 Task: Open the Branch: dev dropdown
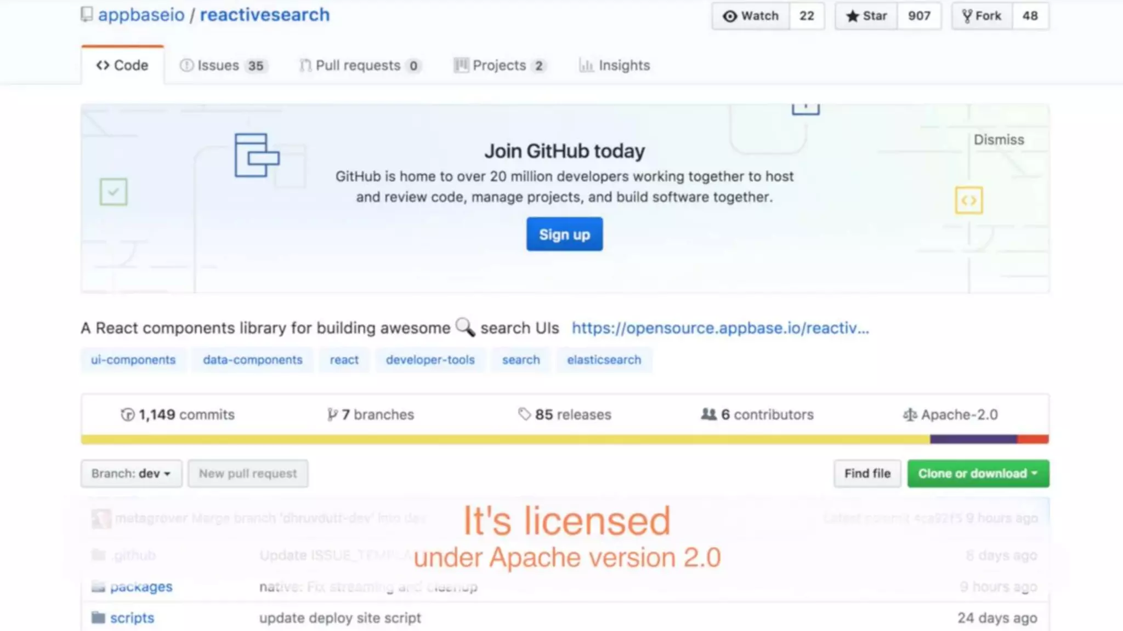[132, 474]
